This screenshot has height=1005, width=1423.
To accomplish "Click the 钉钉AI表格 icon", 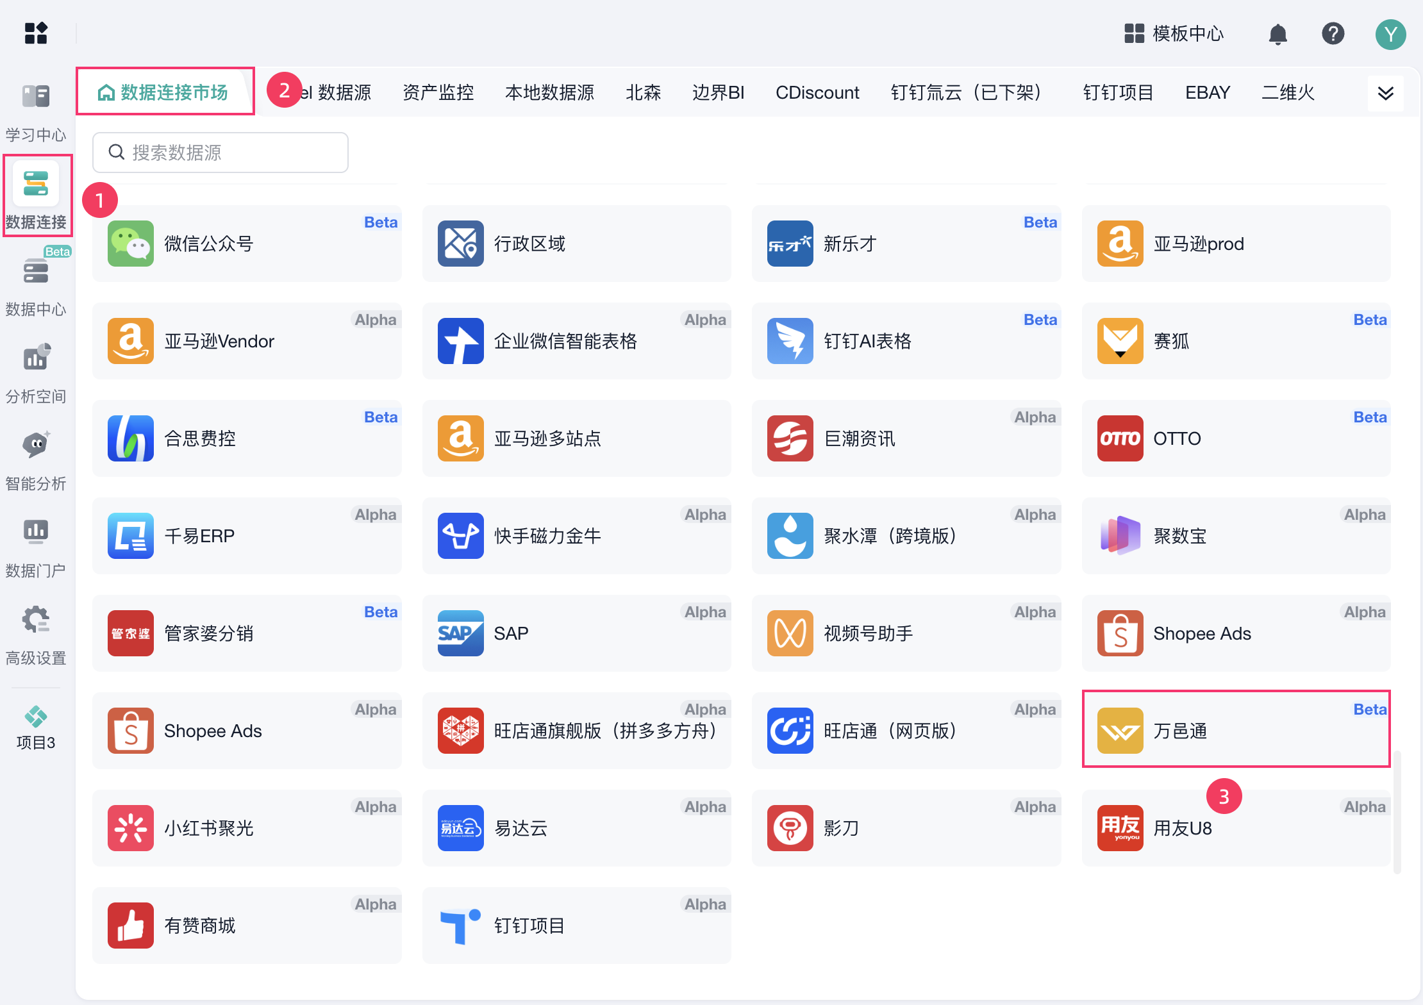I will click(790, 341).
